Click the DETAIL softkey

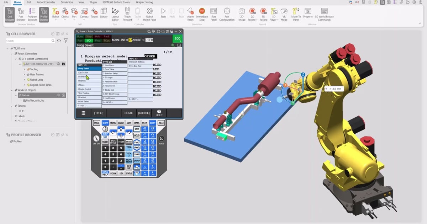(x=129, y=113)
